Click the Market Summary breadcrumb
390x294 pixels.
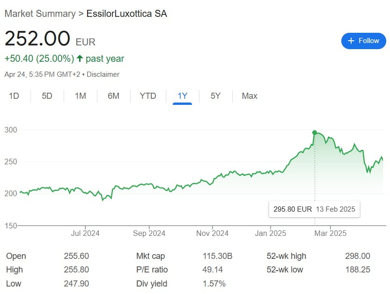(x=40, y=14)
